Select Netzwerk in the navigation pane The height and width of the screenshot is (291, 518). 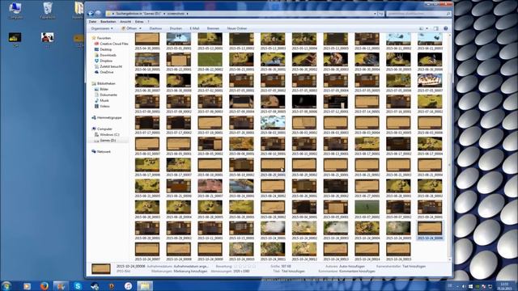pos(101,151)
